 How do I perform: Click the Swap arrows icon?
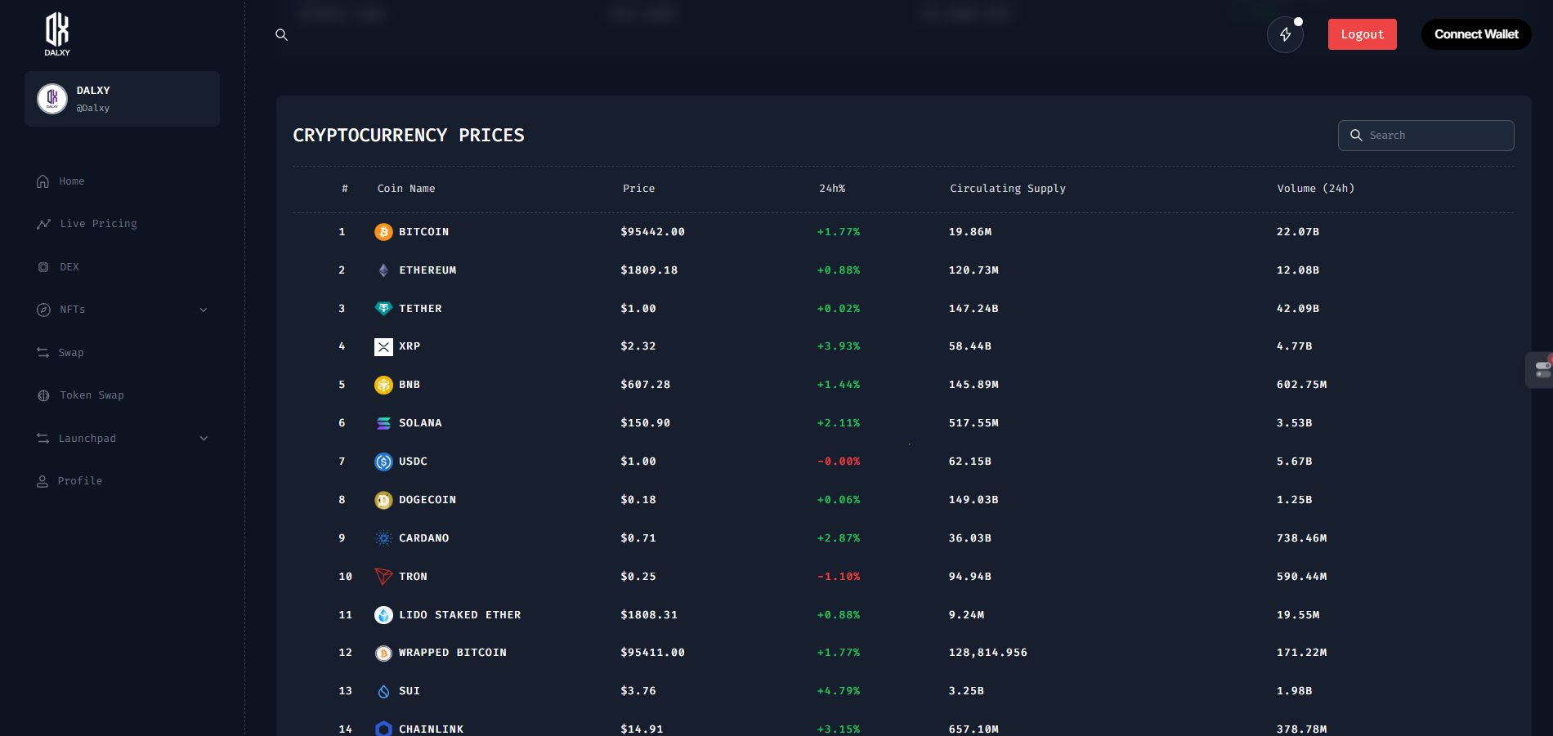point(43,353)
